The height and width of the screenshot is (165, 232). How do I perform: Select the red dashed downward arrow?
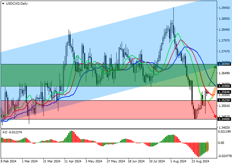[212, 110]
